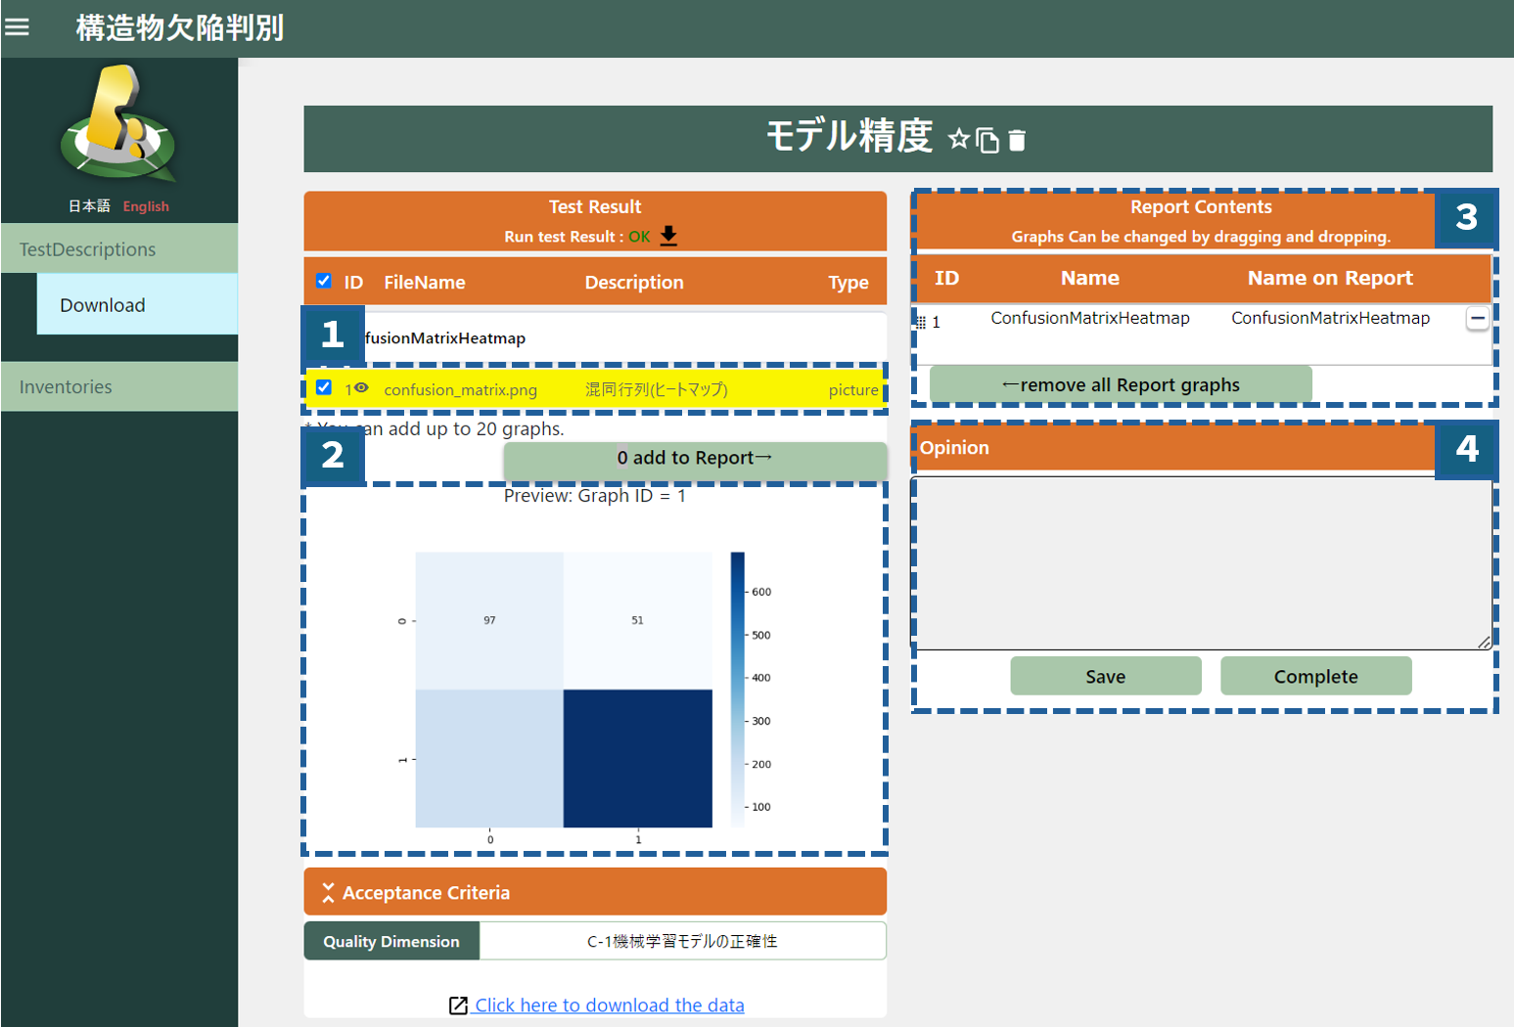Remove ConfusionMatrixHeatmap from report with minus icon
Screen dimensions: 1514x1027
pyautogui.click(x=1477, y=319)
